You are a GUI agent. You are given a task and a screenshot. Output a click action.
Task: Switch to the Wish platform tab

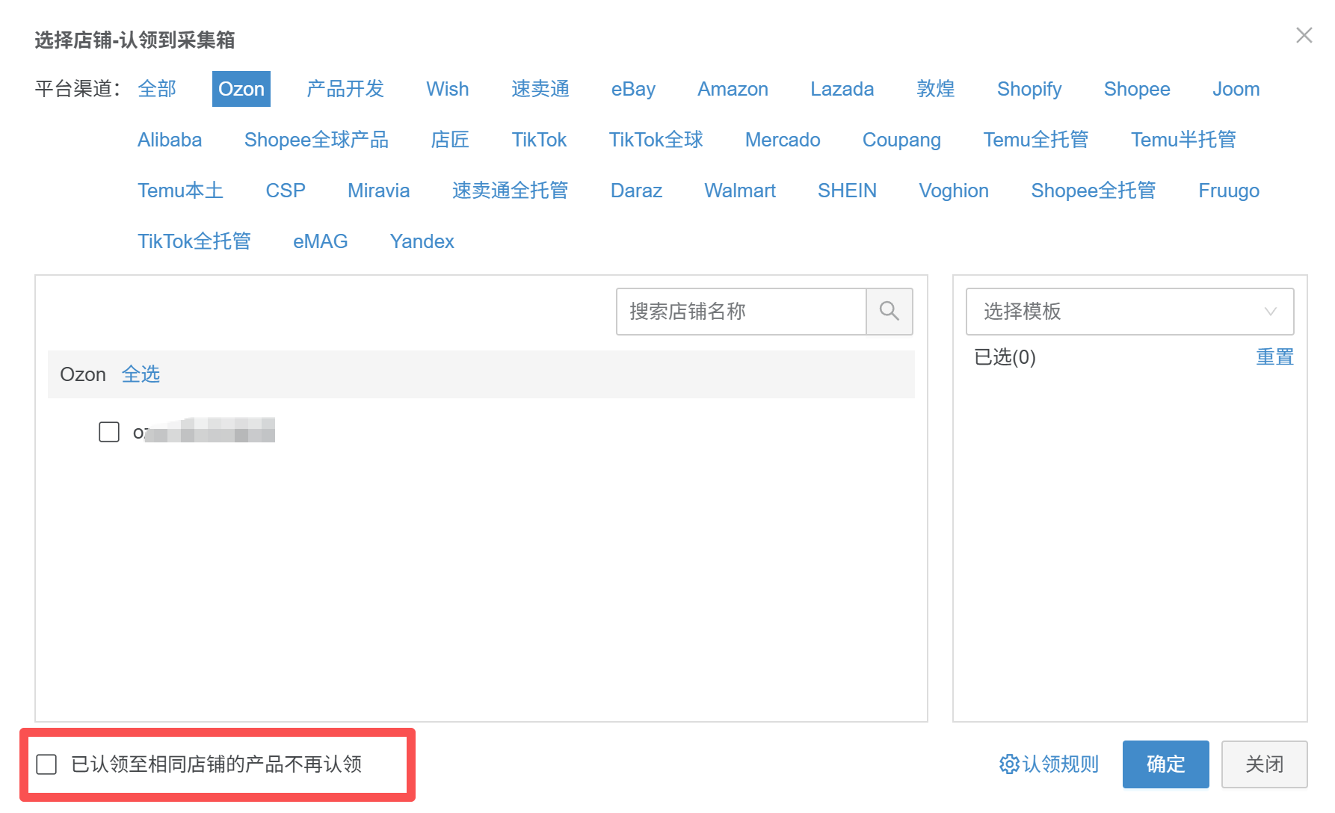(x=448, y=89)
